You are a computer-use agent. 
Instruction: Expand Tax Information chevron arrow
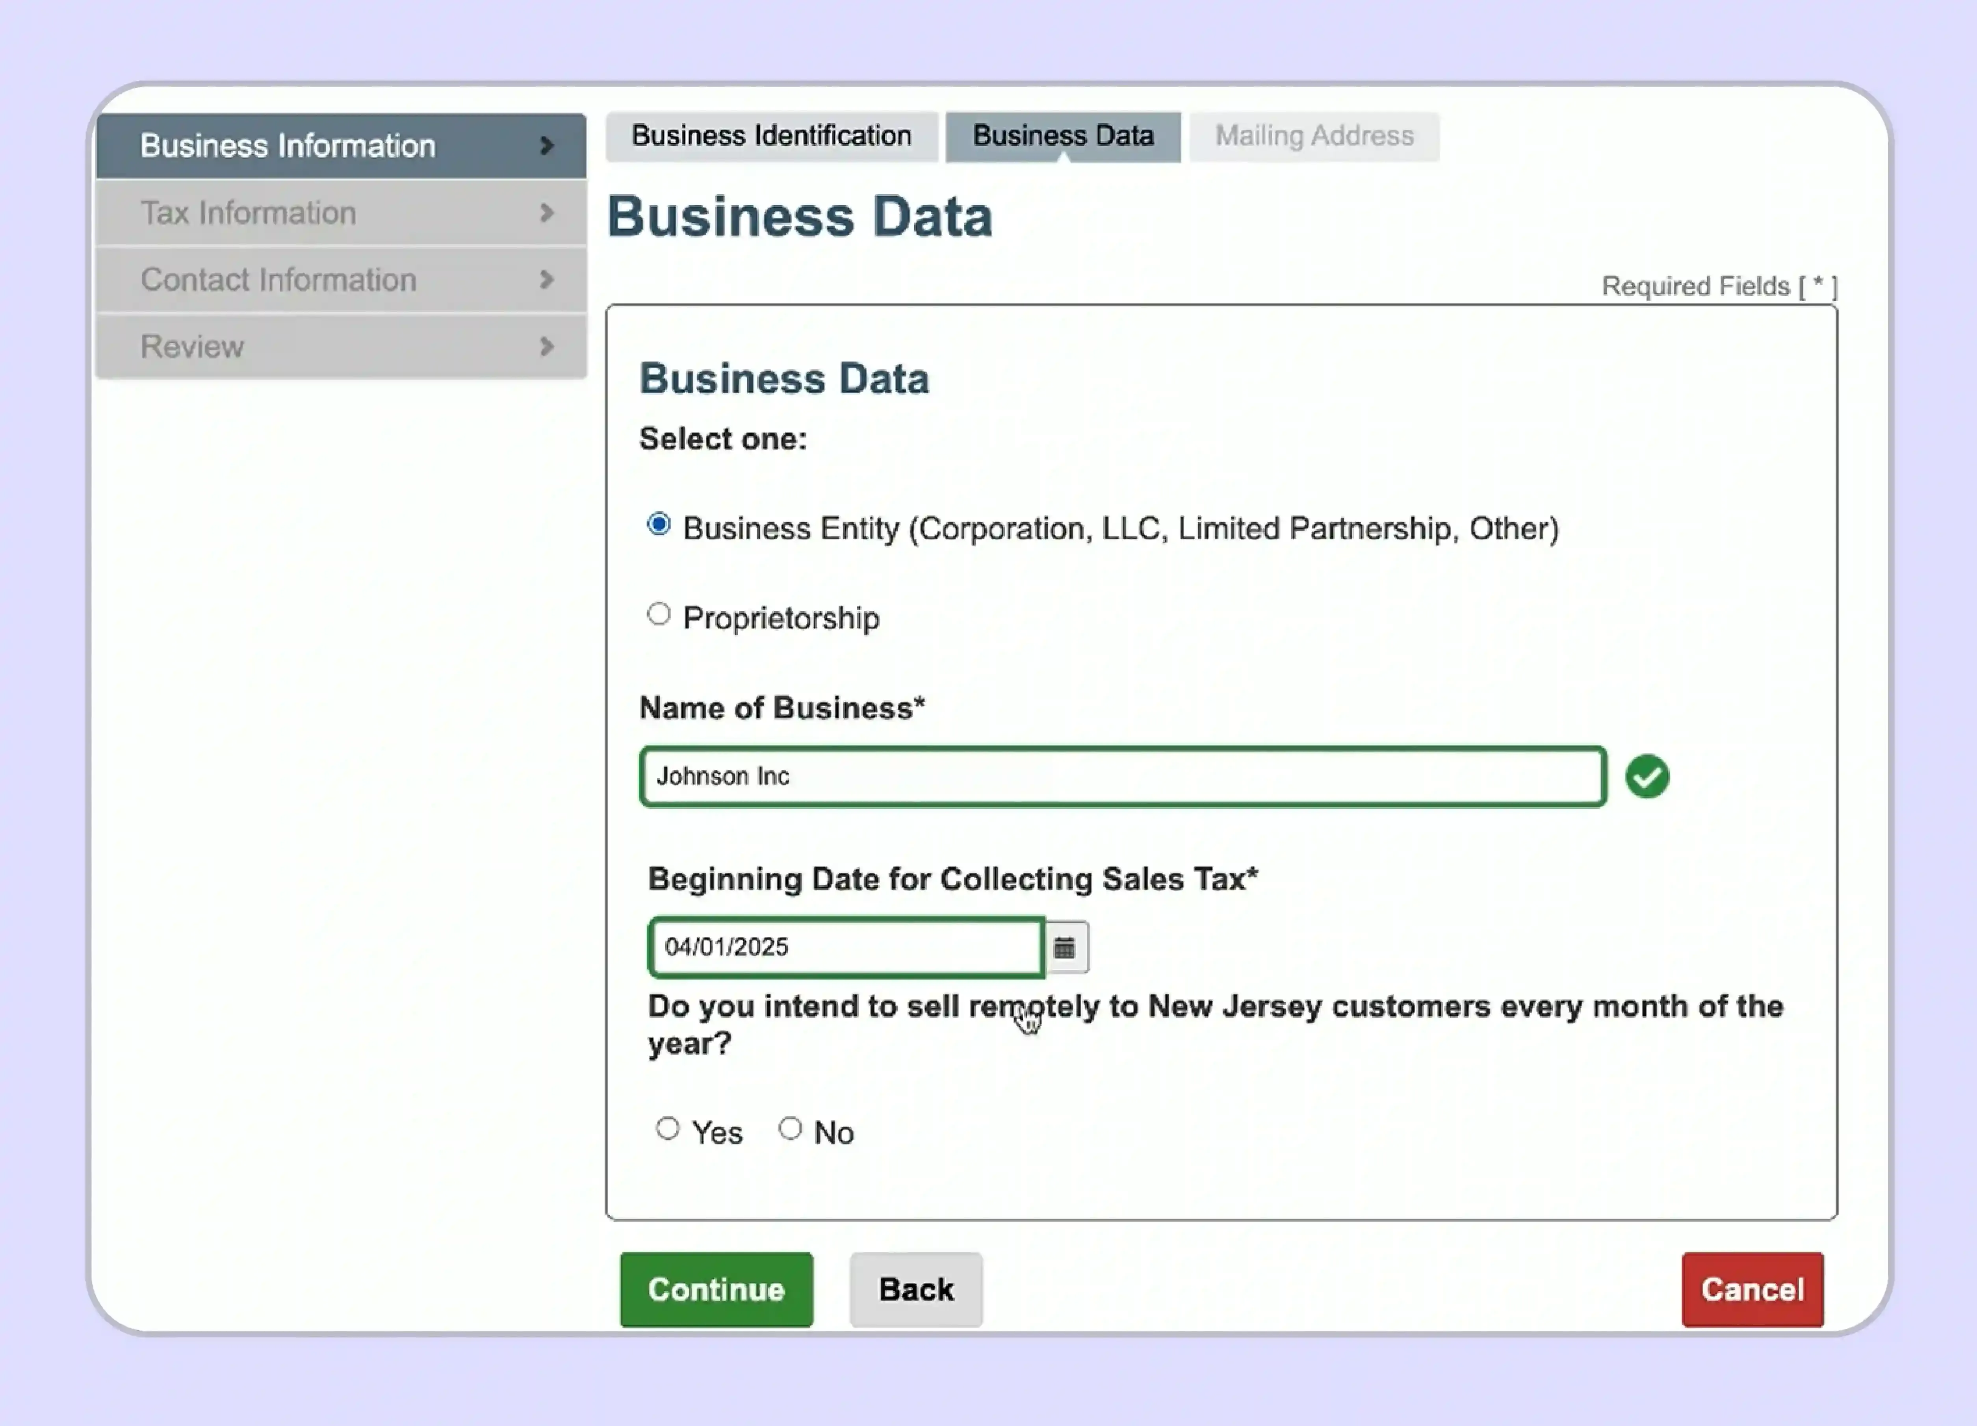547,213
